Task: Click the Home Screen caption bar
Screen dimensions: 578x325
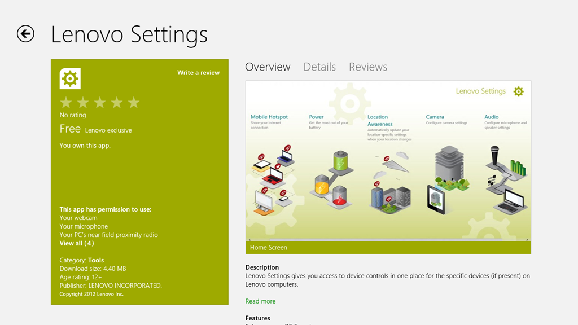Action: (388, 248)
